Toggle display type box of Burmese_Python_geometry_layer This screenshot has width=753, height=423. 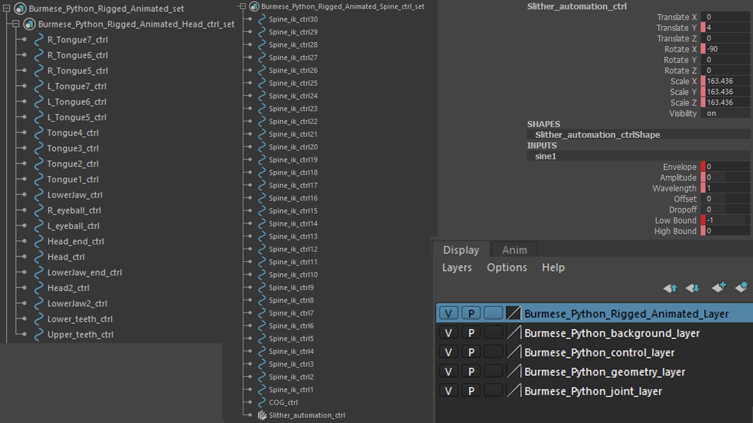[x=493, y=371]
